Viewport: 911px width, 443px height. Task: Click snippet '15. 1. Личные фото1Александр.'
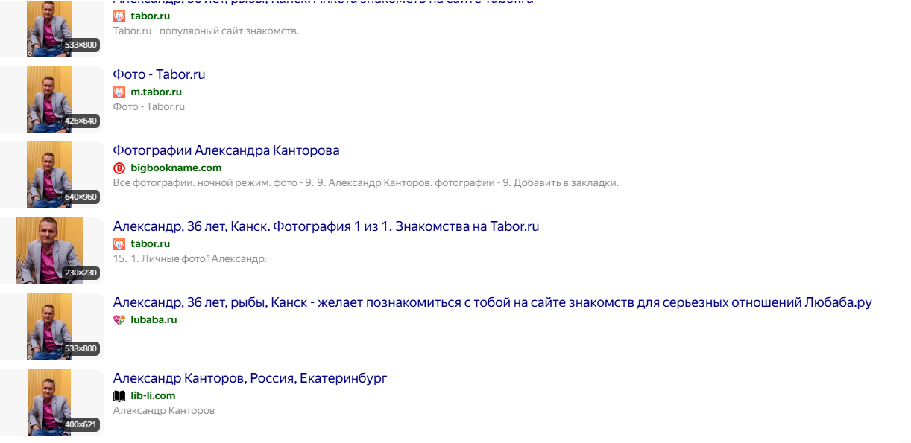click(x=190, y=259)
